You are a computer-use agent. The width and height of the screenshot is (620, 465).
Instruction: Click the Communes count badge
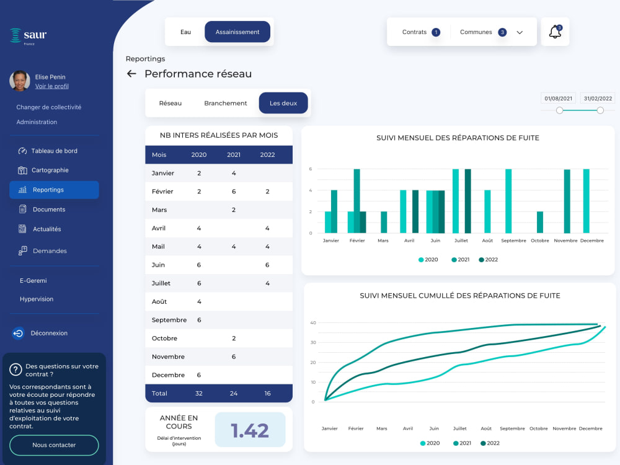pos(502,32)
